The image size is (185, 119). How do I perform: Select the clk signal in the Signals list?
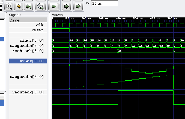click(28, 25)
